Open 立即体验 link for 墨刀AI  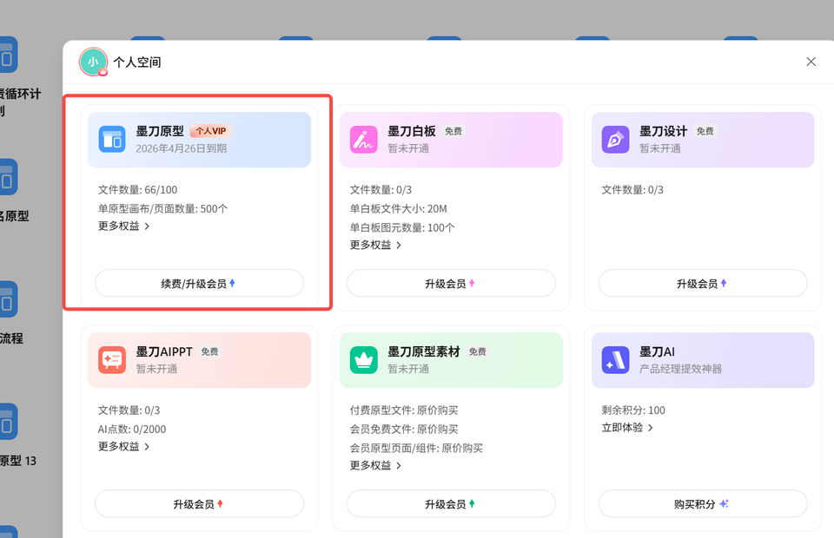coord(627,428)
